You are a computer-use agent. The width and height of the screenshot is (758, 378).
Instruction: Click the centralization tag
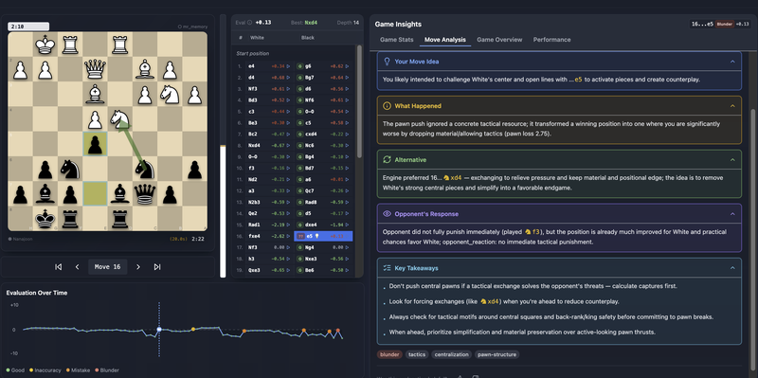(452, 354)
